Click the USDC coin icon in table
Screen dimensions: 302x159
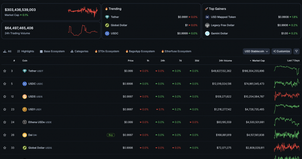coord(24,84)
